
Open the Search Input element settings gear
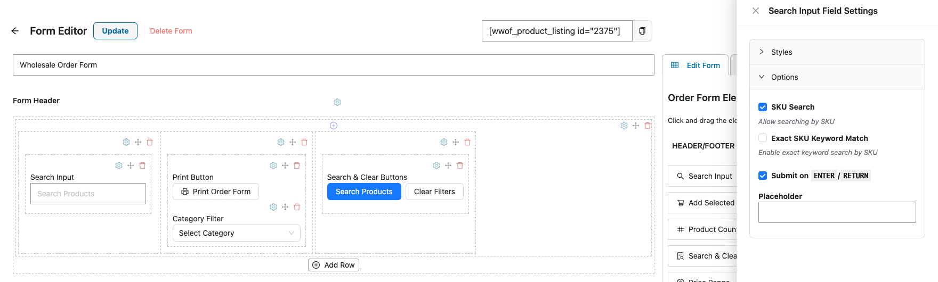click(119, 165)
